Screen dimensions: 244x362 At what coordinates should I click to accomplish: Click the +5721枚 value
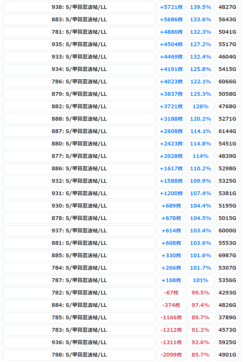171,7
